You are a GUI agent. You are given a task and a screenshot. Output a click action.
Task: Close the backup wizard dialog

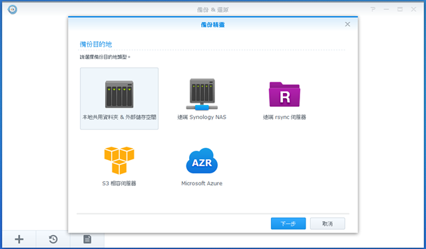pos(347,25)
